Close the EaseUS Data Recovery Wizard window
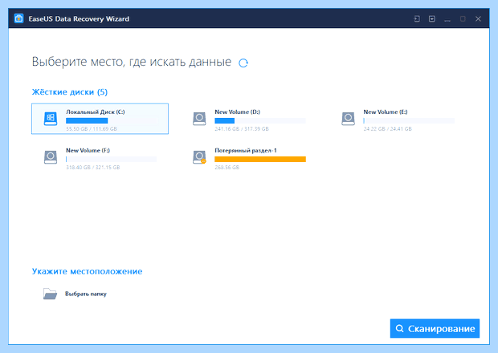498x353 pixels. pos(478,18)
